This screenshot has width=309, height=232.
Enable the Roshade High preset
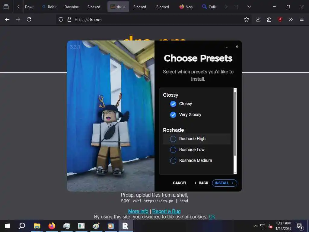tap(173, 139)
